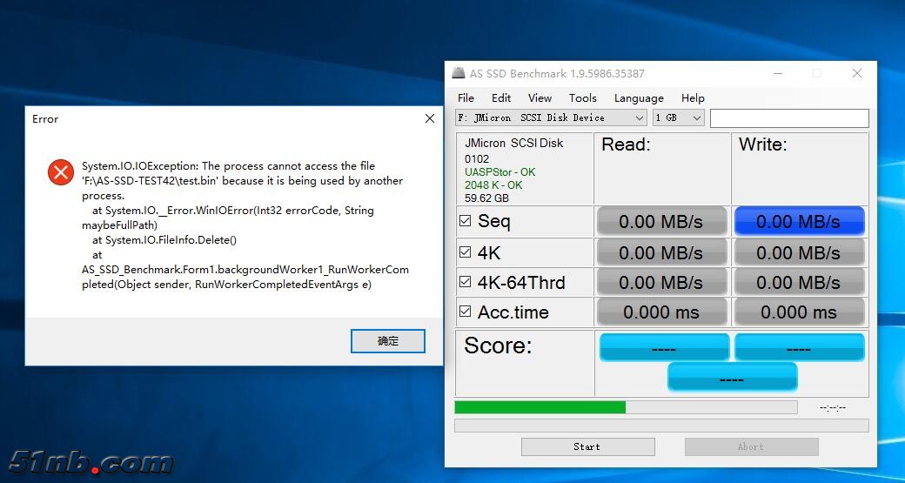905x483 pixels.
Task: Open the View menu
Action: coord(540,98)
